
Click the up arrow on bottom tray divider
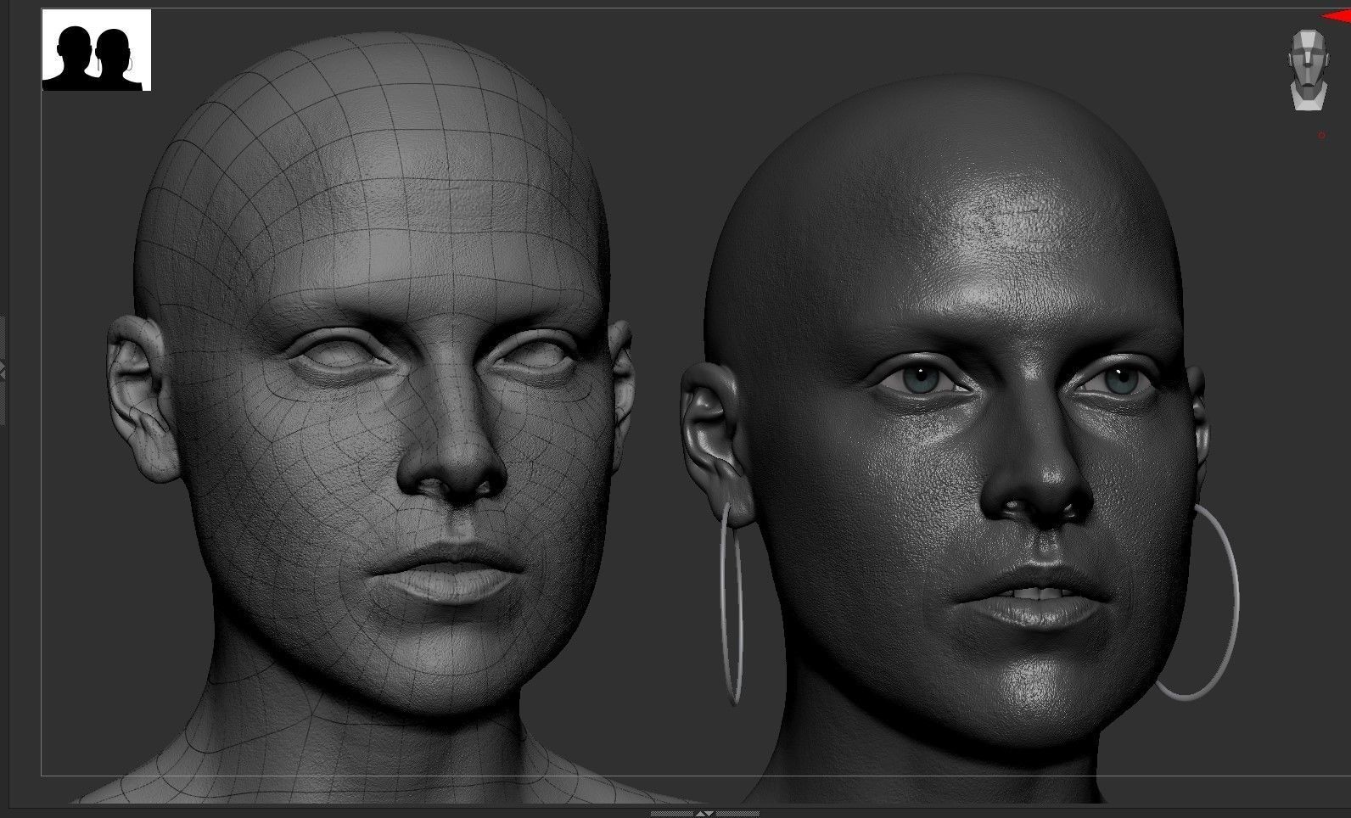point(700,814)
